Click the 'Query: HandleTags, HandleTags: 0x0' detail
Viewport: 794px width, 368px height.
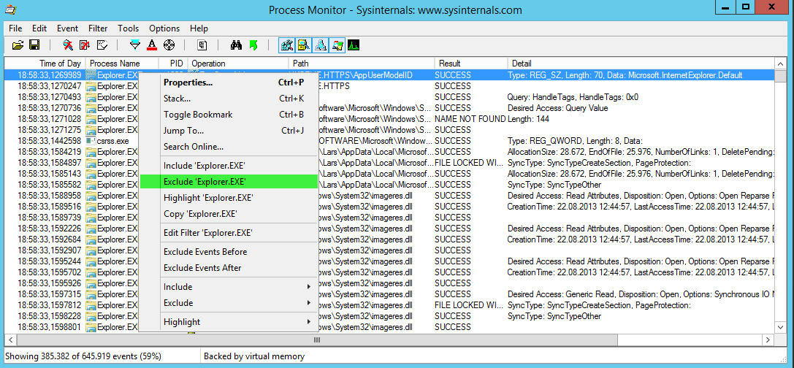click(x=573, y=97)
